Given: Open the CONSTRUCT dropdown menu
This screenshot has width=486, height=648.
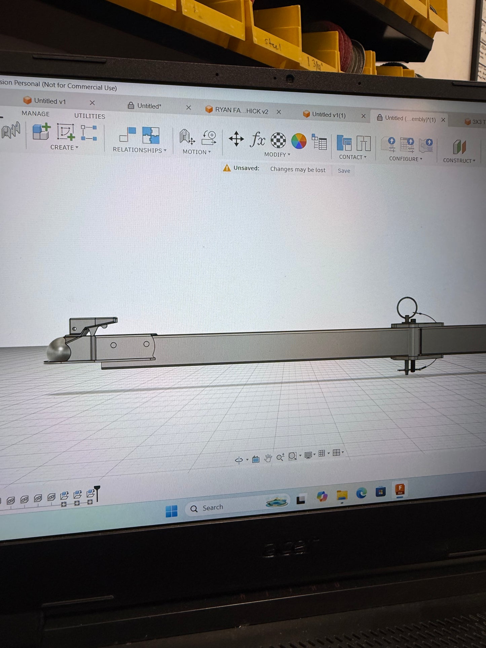Looking at the screenshot, I should [x=459, y=160].
